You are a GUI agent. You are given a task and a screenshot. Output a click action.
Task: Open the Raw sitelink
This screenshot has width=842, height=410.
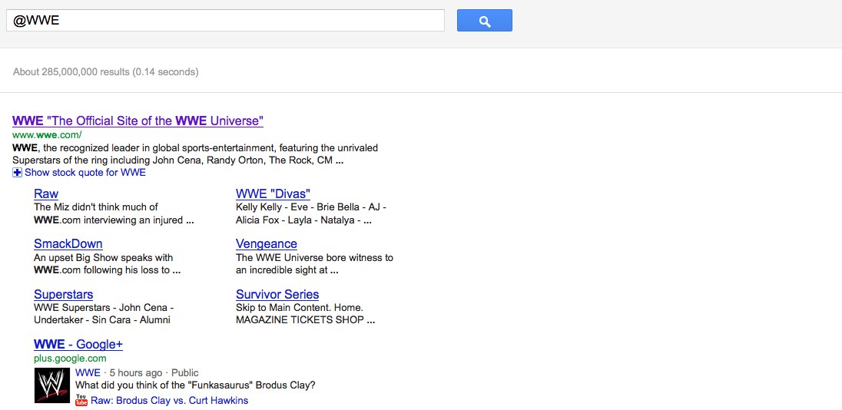coord(46,193)
